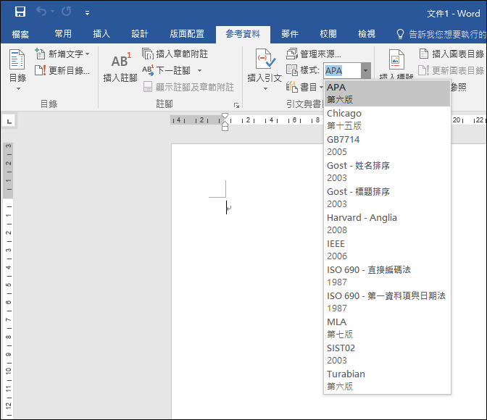Select Turabian 第六版 style
The height and width of the screenshot is (420, 487).
click(x=387, y=380)
